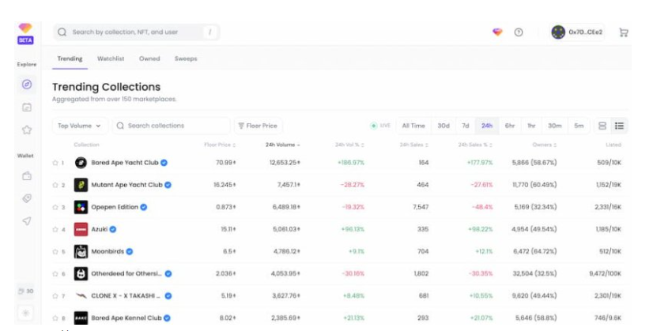672x331 pixels.
Task: Switch to the Owned tab
Action: [149, 58]
